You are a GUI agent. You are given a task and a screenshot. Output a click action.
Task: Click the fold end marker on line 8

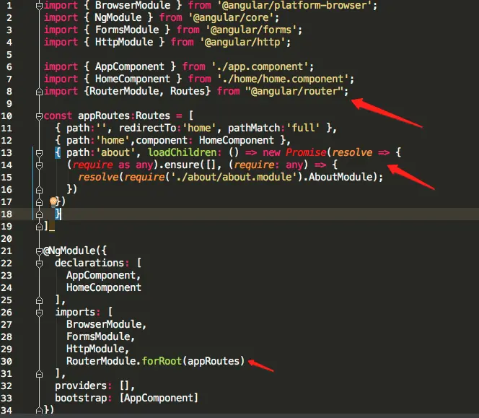39,92
